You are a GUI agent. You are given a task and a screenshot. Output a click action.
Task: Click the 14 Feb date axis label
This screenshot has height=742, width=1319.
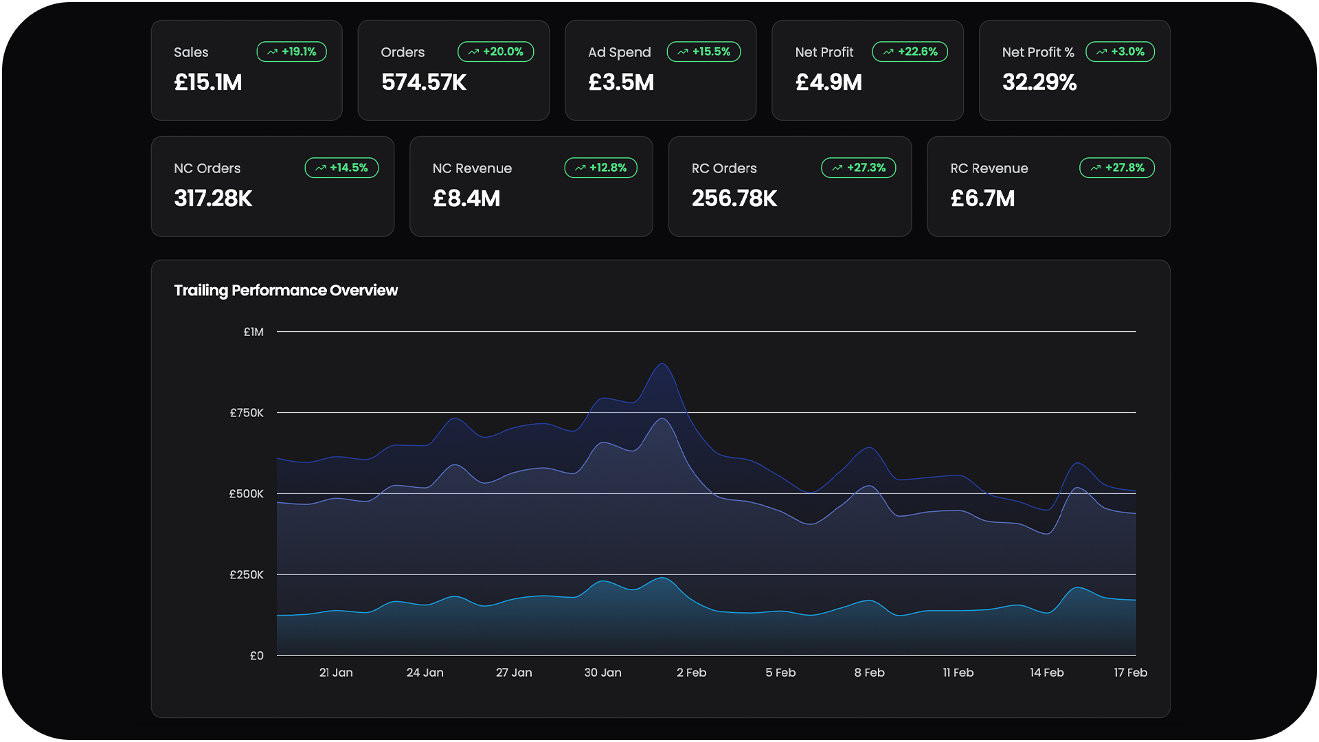click(x=1046, y=673)
